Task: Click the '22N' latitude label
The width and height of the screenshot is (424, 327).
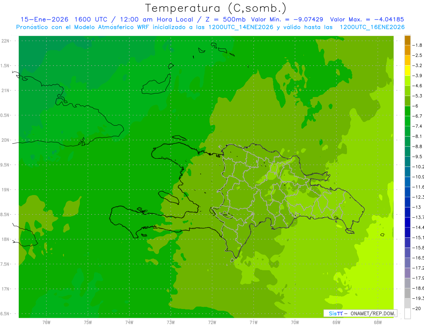Action: [6, 41]
